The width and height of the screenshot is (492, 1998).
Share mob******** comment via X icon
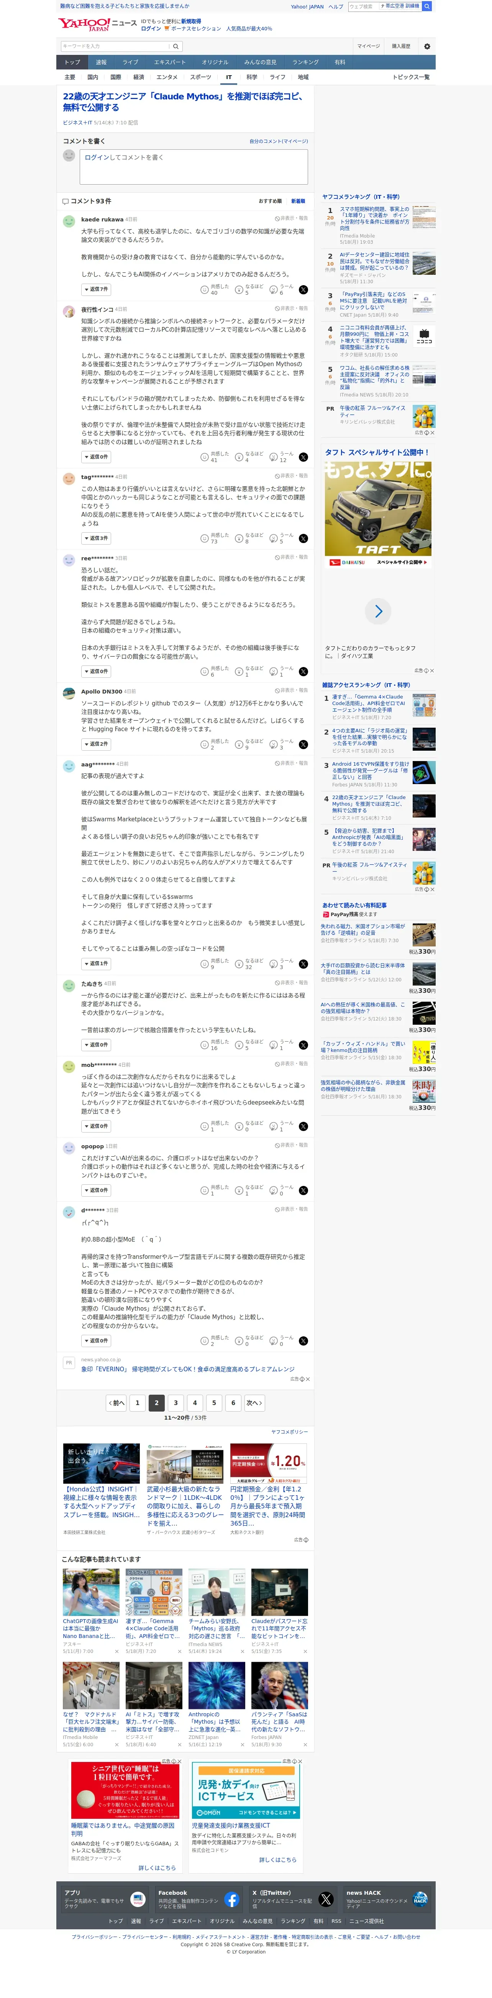(x=303, y=1126)
